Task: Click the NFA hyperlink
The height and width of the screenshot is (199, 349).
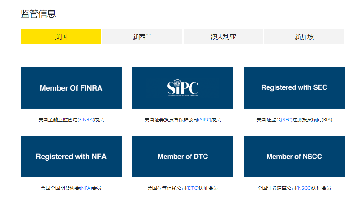Action: click(x=86, y=188)
